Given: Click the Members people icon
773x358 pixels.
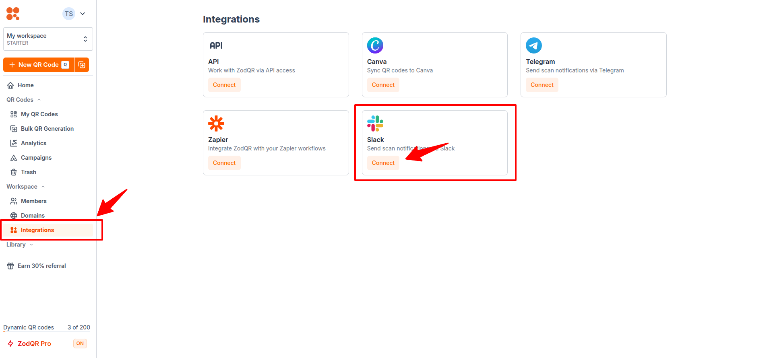Looking at the screenshot, I should [14, 201].
